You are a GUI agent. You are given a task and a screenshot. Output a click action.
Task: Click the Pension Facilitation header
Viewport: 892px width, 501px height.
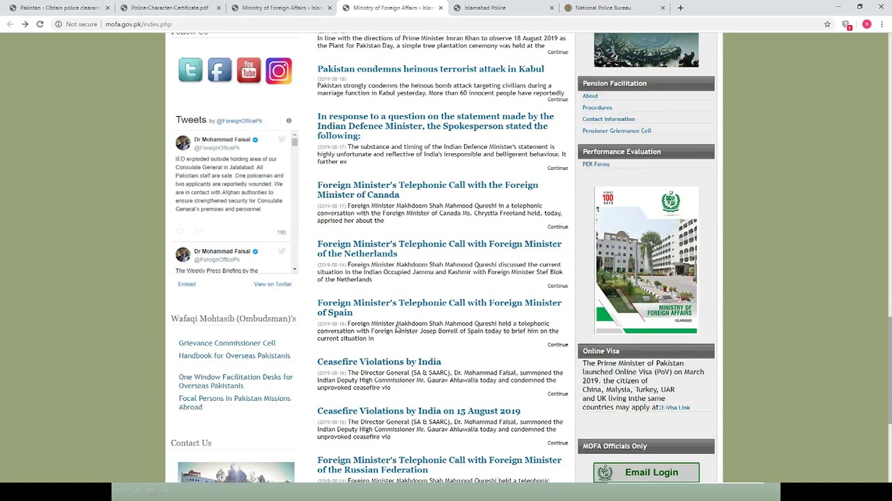pyautogui.click(x=646, y=83)
